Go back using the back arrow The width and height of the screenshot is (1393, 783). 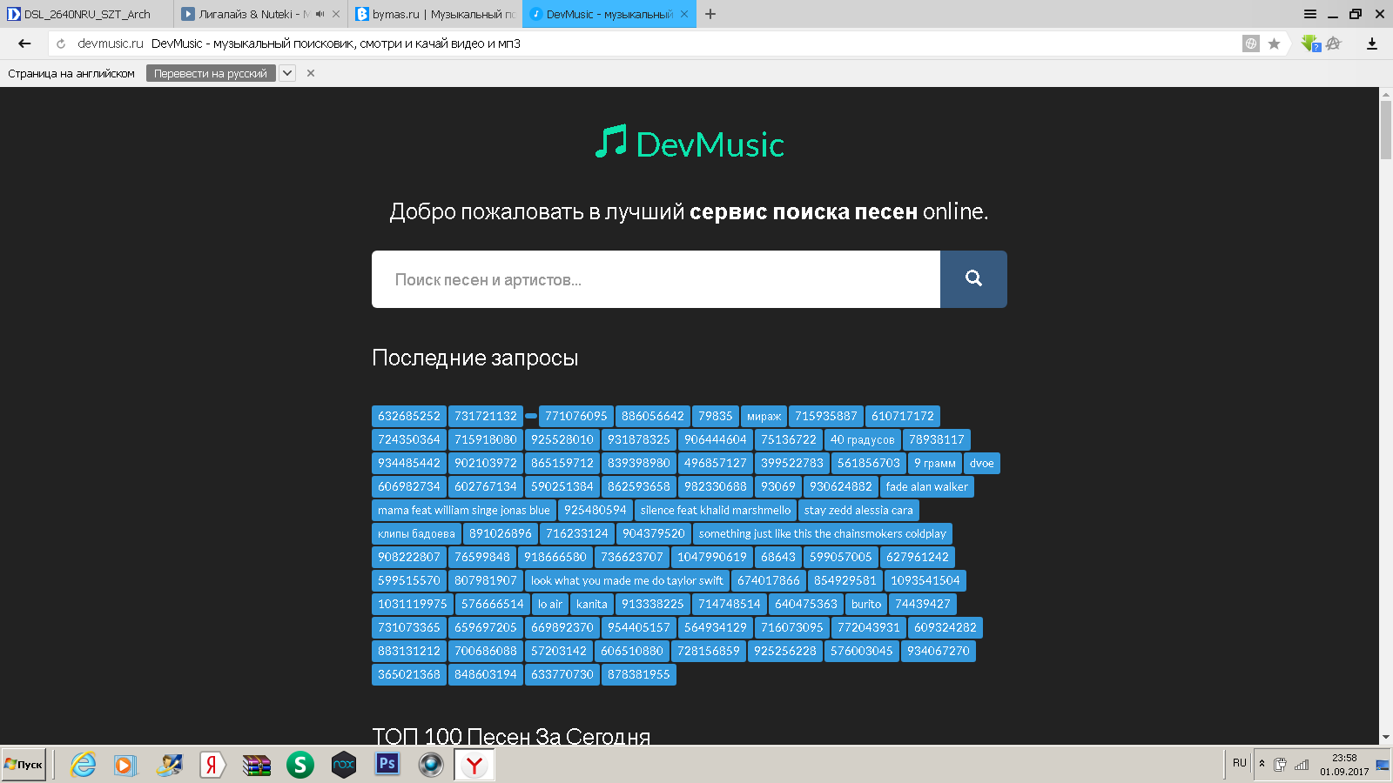click(x=24, y=43)
